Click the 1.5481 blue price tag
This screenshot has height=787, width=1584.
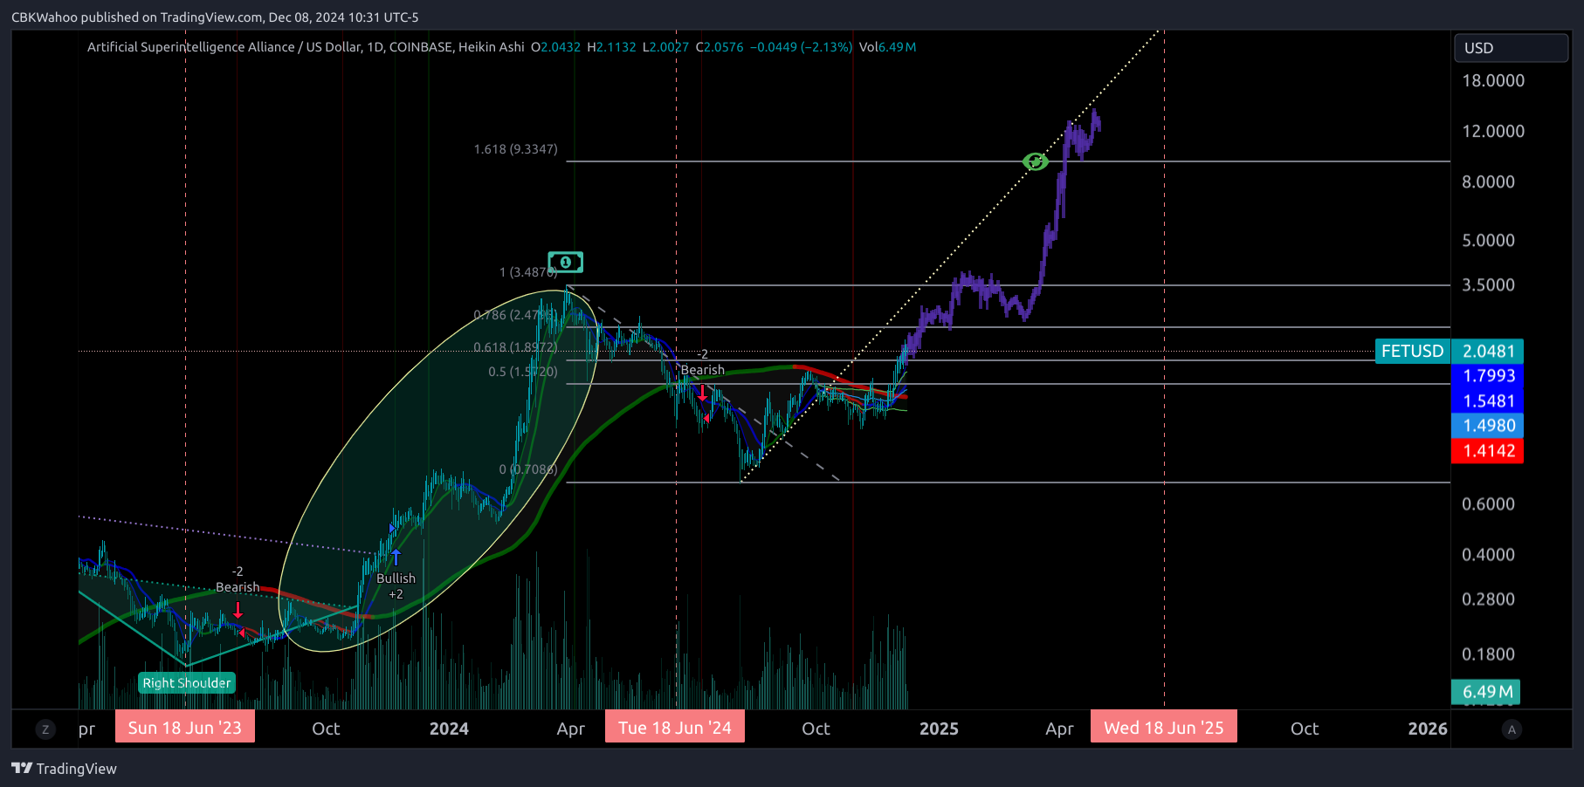click(x=1488, y=401)
